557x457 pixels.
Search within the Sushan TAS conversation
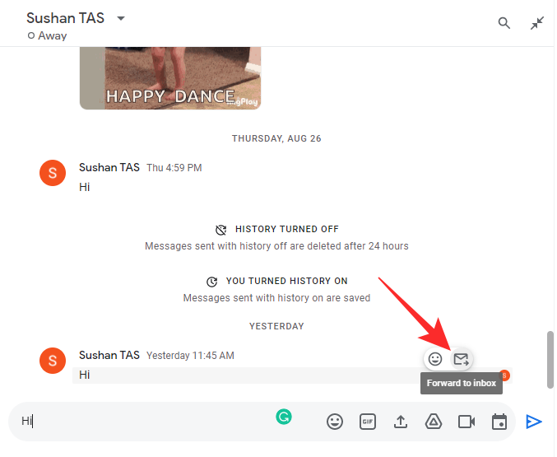[504, 23]
